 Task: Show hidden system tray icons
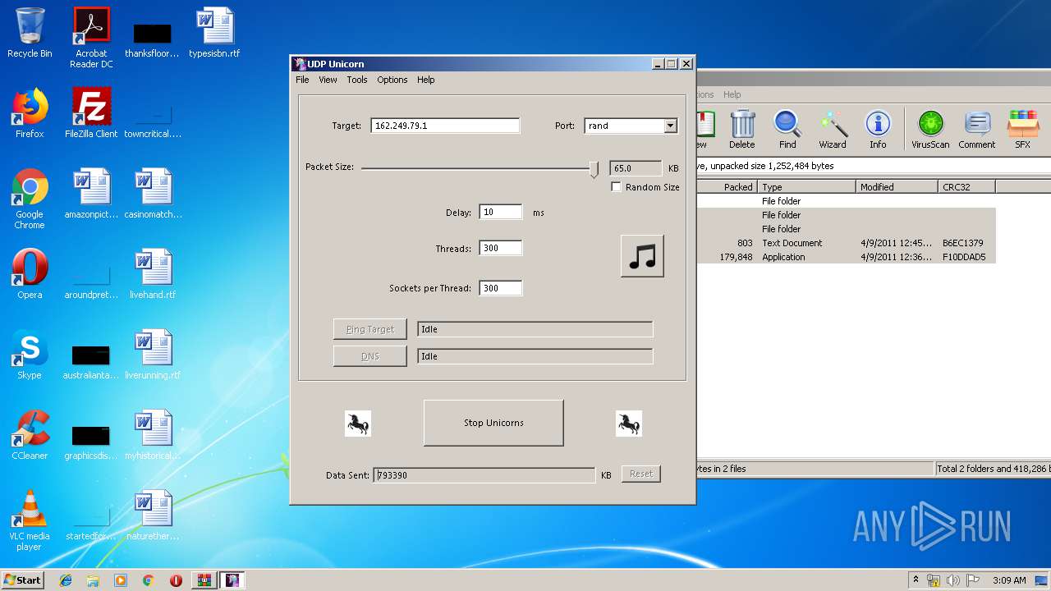click(916, 580)
